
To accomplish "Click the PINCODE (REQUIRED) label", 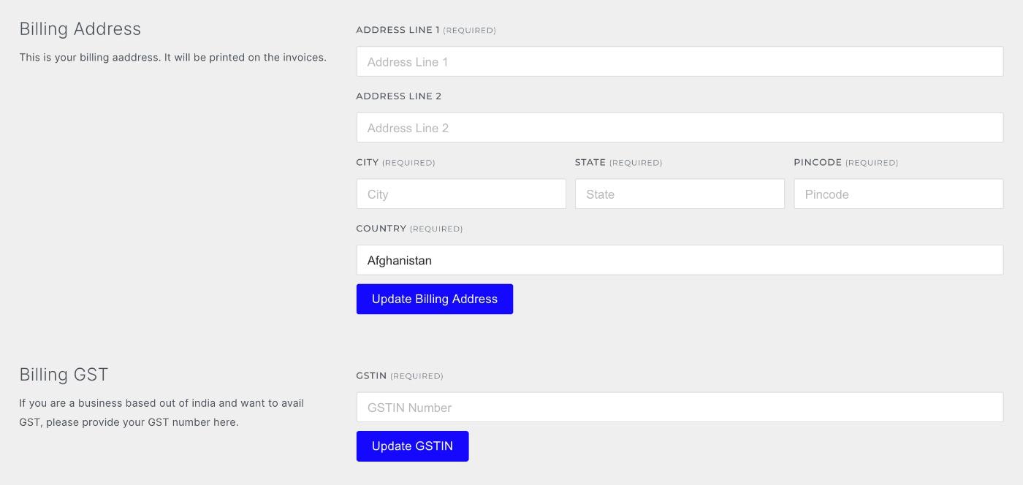I will pyautogui.click(x=846, y=162).
